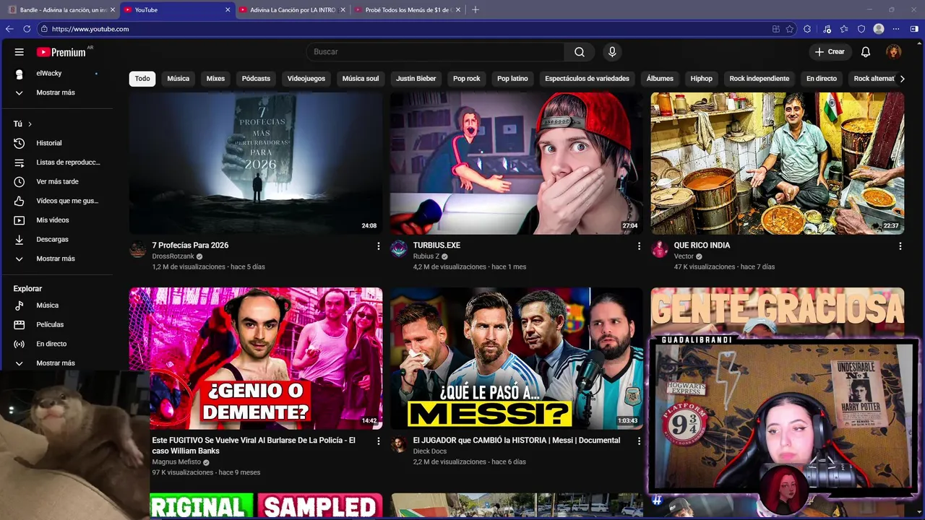Open options for QUE RICO INDIA video

[900, 246]
